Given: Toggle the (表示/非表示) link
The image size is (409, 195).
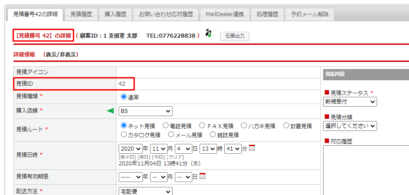Looking at the screenshot, I should pyautogui.click(x=61, y=55).
